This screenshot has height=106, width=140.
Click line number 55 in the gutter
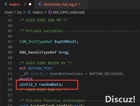10,85
